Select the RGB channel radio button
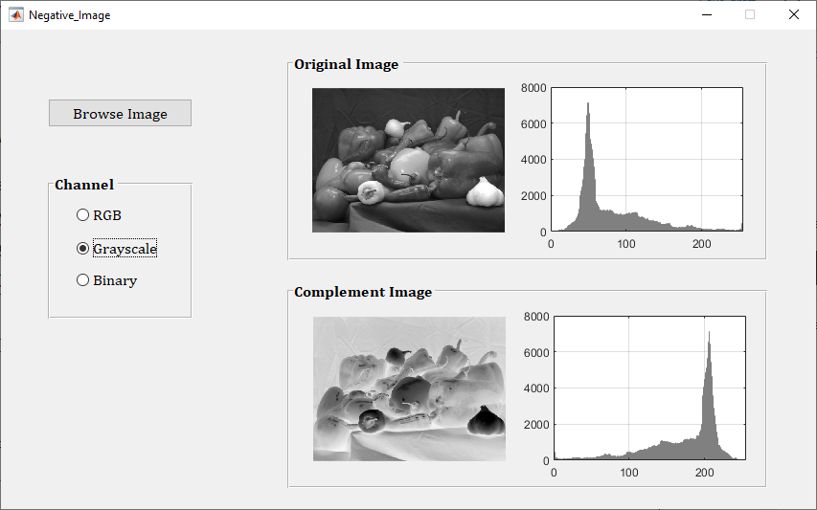Viewport: 817px width, 510px height. tap(83, 215)
